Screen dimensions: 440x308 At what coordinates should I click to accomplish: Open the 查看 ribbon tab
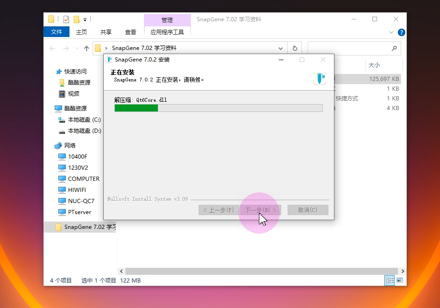[x=131, y=32]
